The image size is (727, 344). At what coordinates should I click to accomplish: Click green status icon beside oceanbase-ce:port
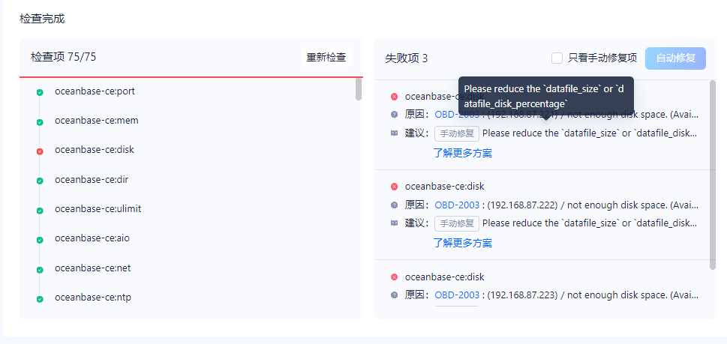(x=40, y=93)
